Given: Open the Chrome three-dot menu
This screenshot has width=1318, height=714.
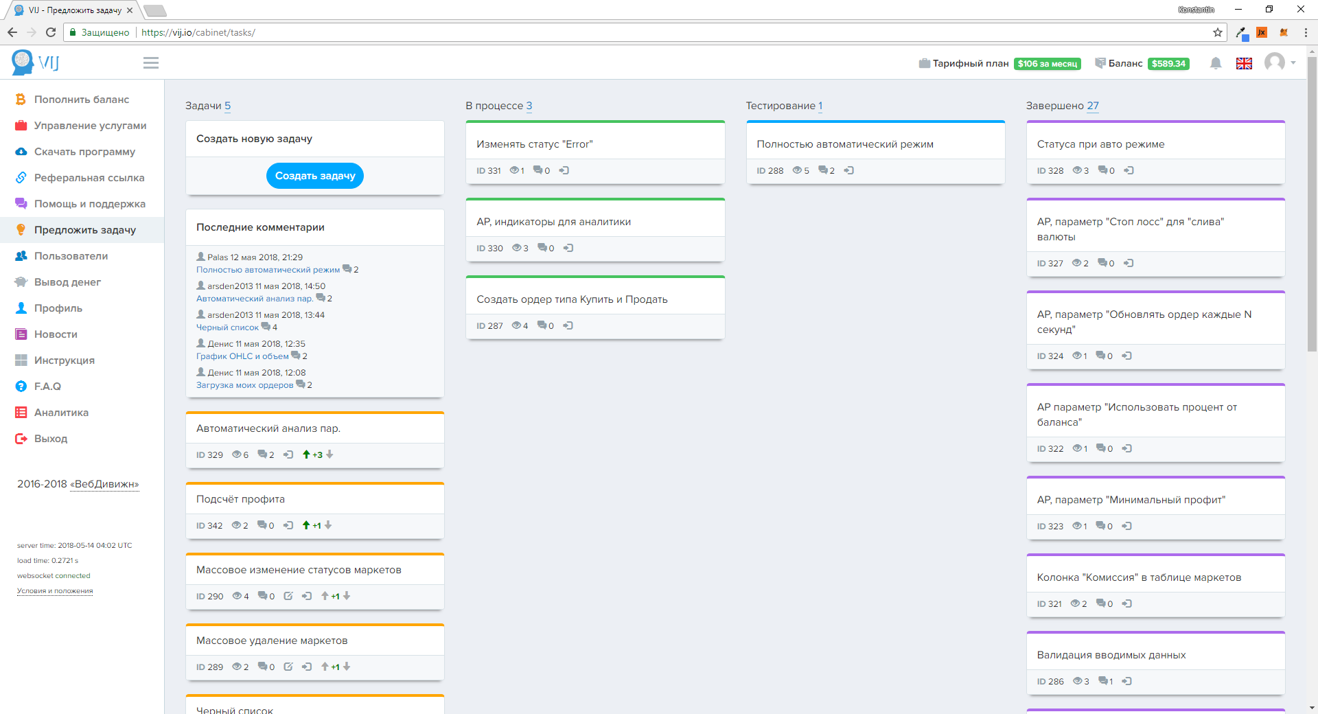Looking at the screenshot, I should (1306, 32).
